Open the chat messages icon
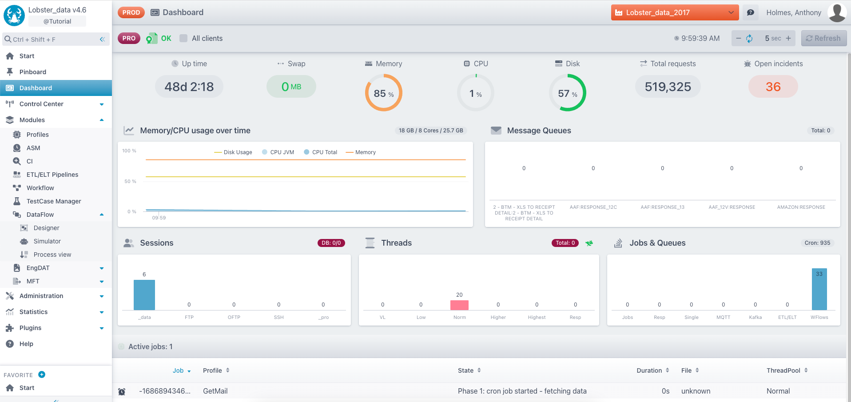The width and height of the screenshot is (851, 402). [751, 12]
